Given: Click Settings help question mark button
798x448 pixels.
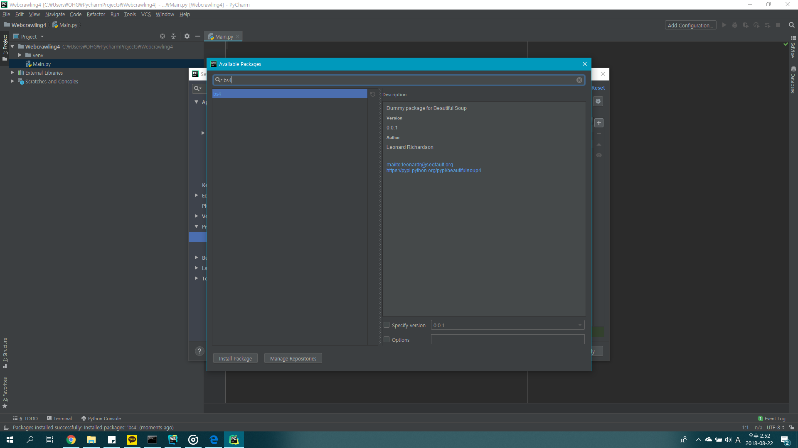Looking at the screenshot, I should [x=199, y=351].
